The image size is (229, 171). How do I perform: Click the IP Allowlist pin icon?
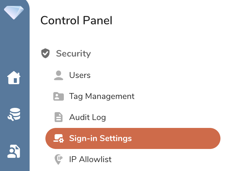pos(58,159)
